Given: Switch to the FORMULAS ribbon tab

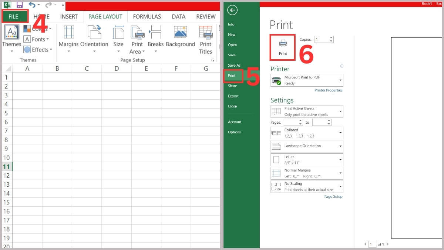Looking at the screenshot, I should (x=147, y=16).
